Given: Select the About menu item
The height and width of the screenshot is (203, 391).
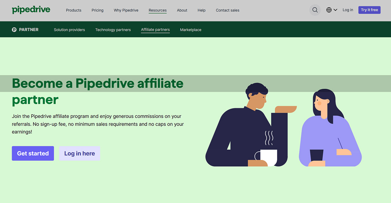Looking at the screenshot, I should pos(182,10).
